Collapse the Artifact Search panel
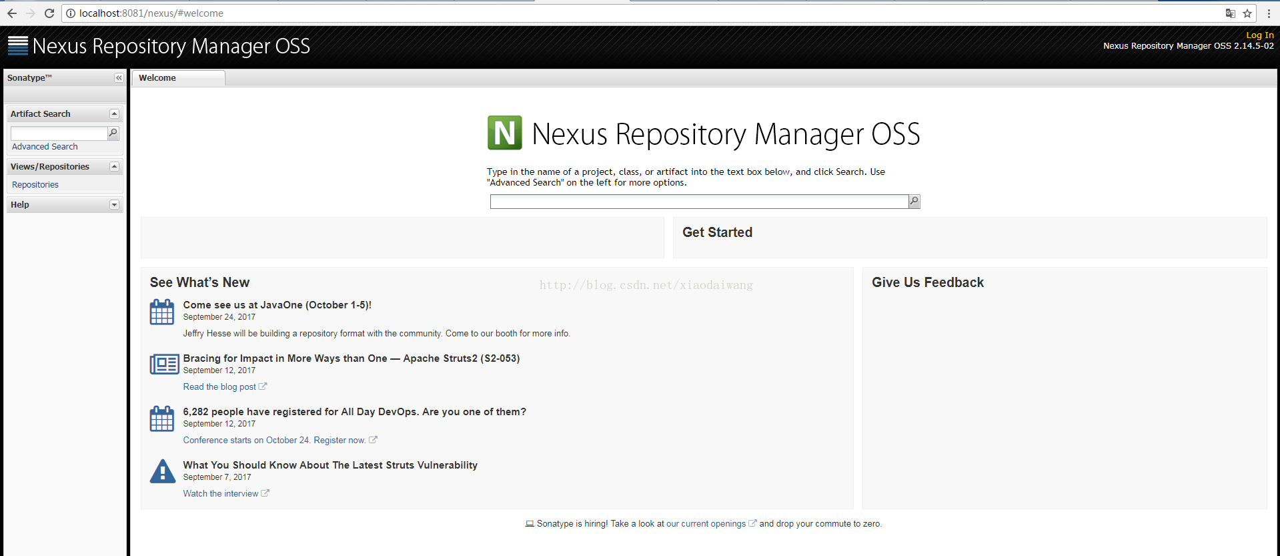Image resolution: width=1280 pixels, height=556 pixels. 114,114
